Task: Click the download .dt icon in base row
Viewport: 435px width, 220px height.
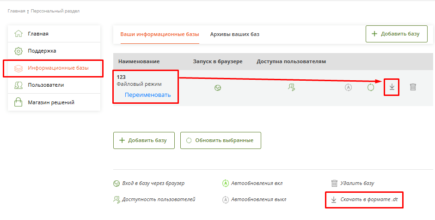Action: (392, 87)
